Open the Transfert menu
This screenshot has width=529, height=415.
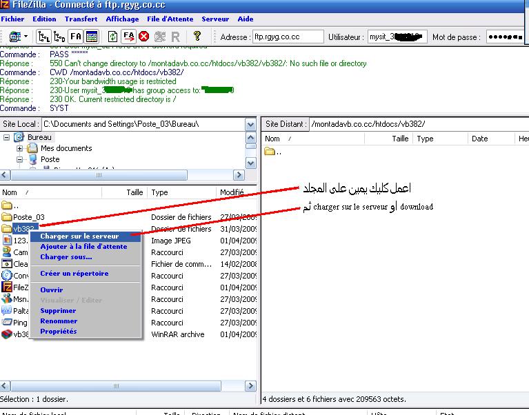click(x=81, y=19)
